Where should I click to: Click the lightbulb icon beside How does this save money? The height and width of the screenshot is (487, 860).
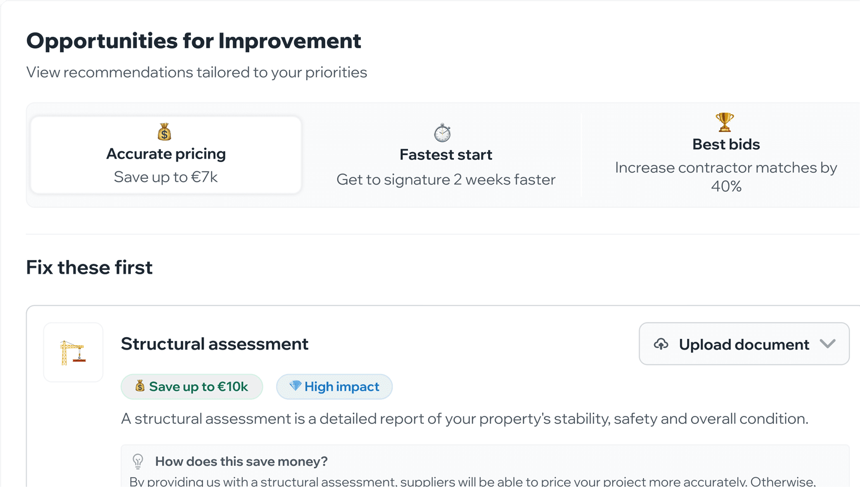pyautogui.click(x=138, y=461)
